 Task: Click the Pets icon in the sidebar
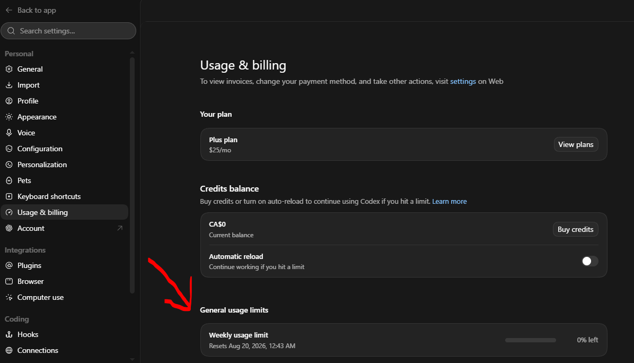click(x=9, y=180)
